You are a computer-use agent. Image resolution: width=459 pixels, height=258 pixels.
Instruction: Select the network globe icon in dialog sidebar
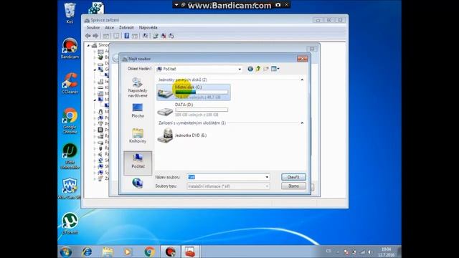(138, 183)
